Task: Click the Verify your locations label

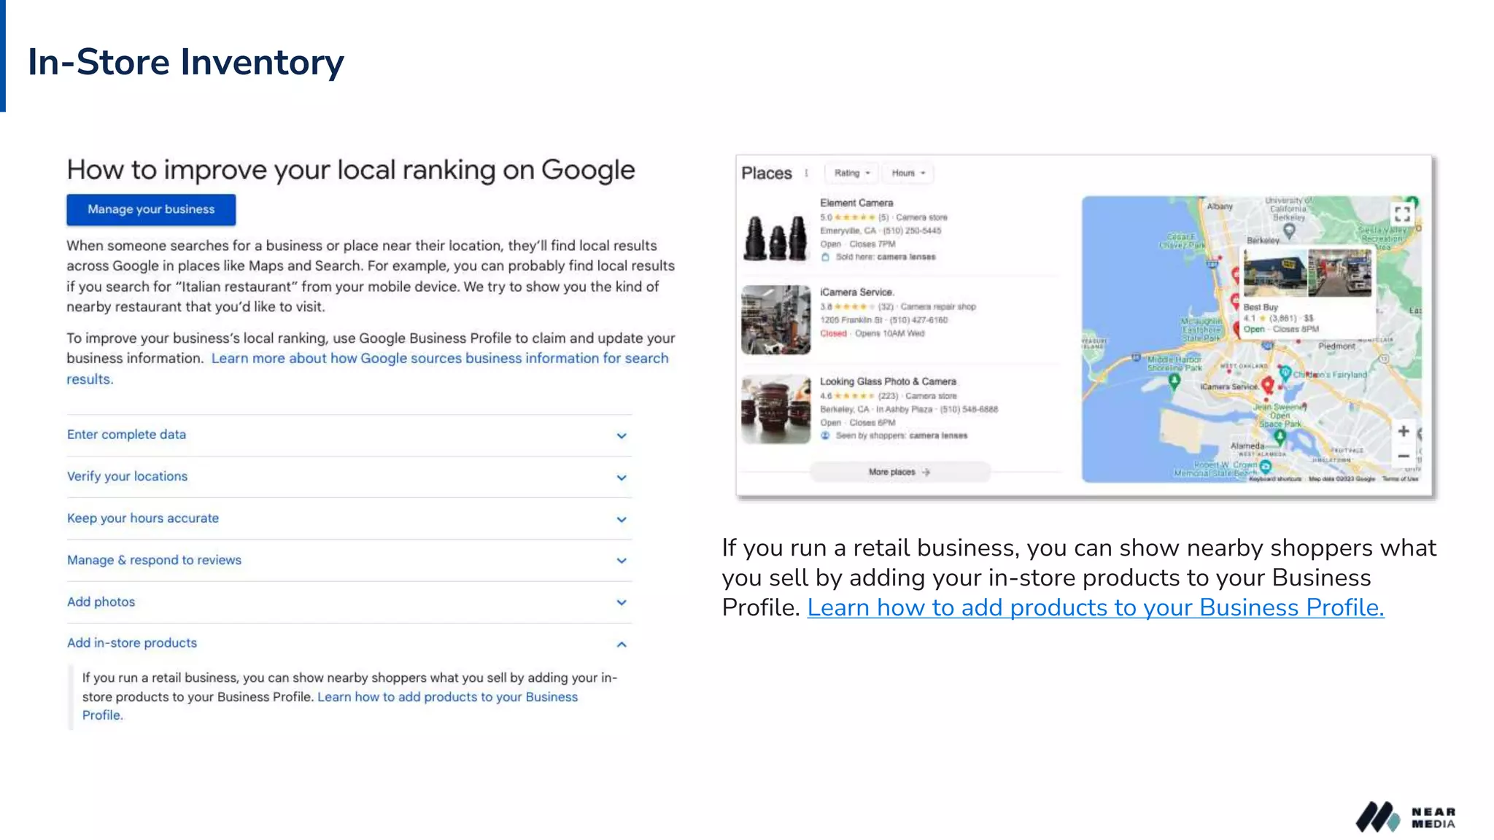Action: [127, 476]
